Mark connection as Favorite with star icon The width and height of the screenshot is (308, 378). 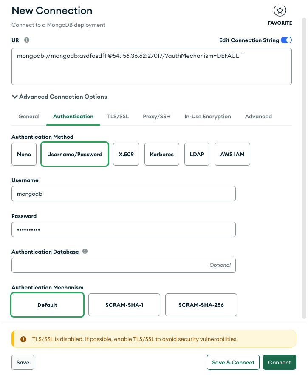pyautogui.click(x=280, y=11)
